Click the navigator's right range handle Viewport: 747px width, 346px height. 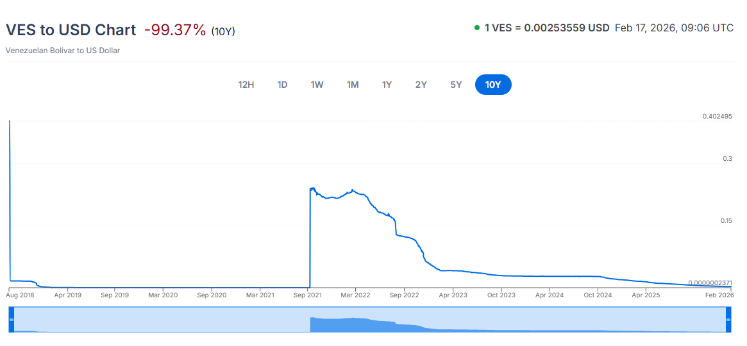728,320
